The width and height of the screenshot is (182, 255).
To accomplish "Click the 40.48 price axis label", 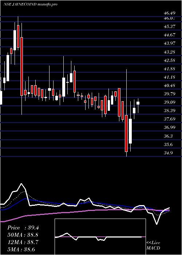I will click(x=170, y=86).
